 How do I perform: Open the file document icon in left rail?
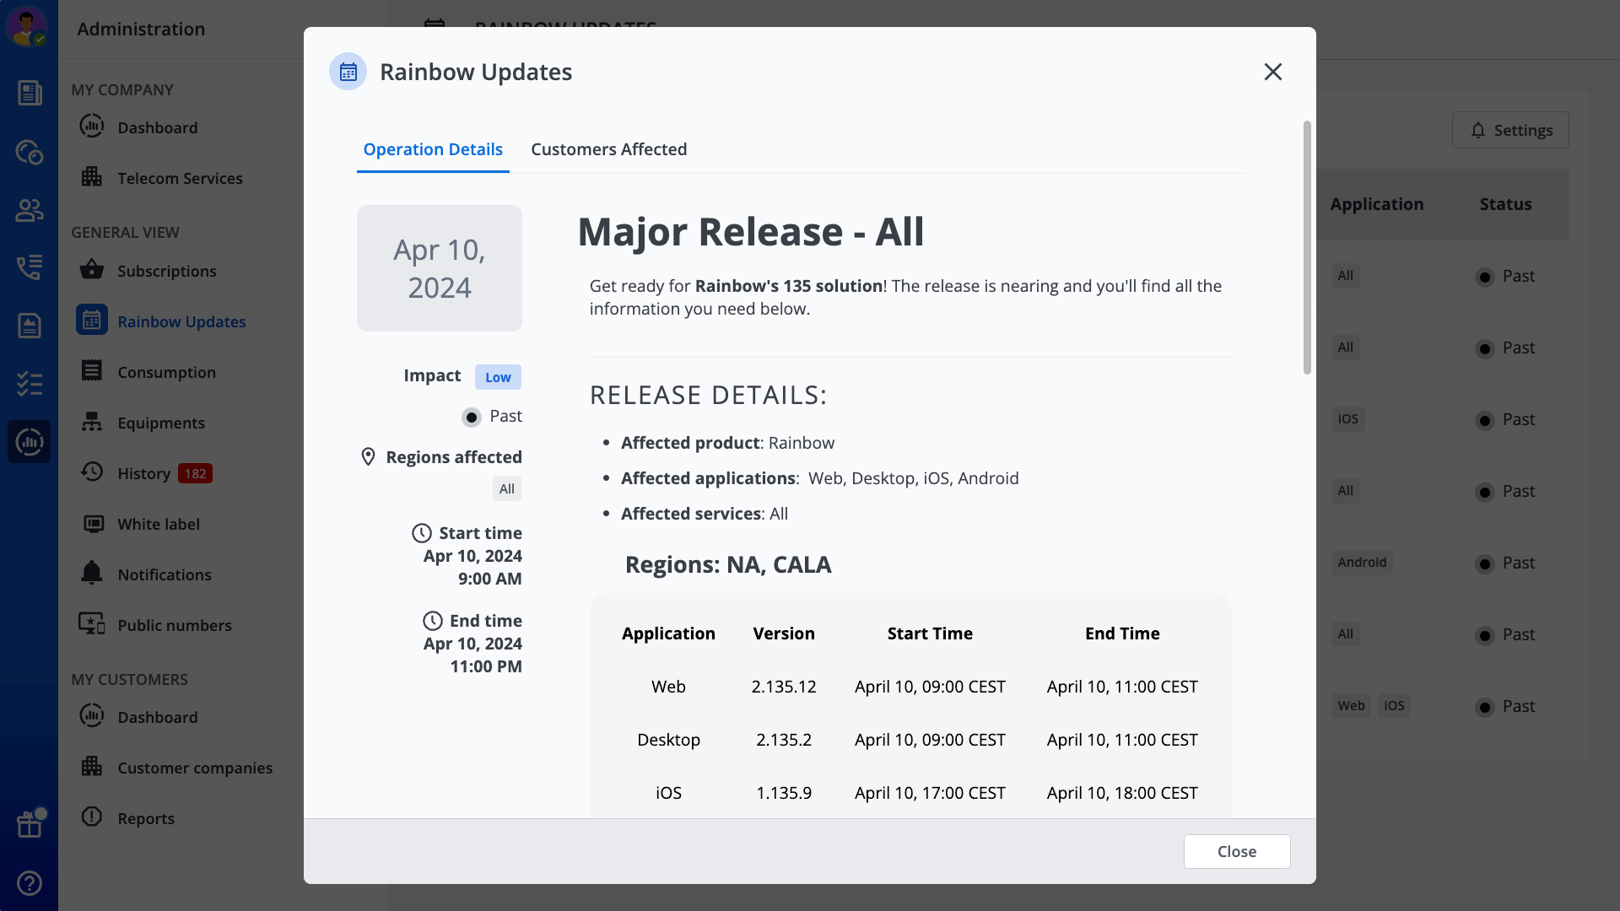[30, 326]
